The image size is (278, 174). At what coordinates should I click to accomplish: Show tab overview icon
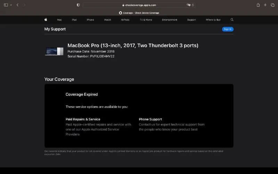point(272,5)
